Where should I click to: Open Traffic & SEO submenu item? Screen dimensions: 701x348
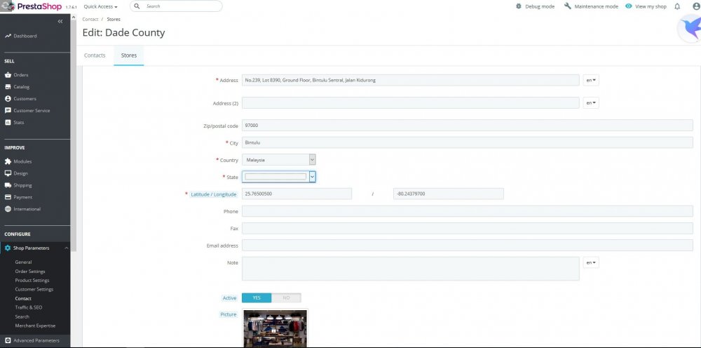[29, 307]
